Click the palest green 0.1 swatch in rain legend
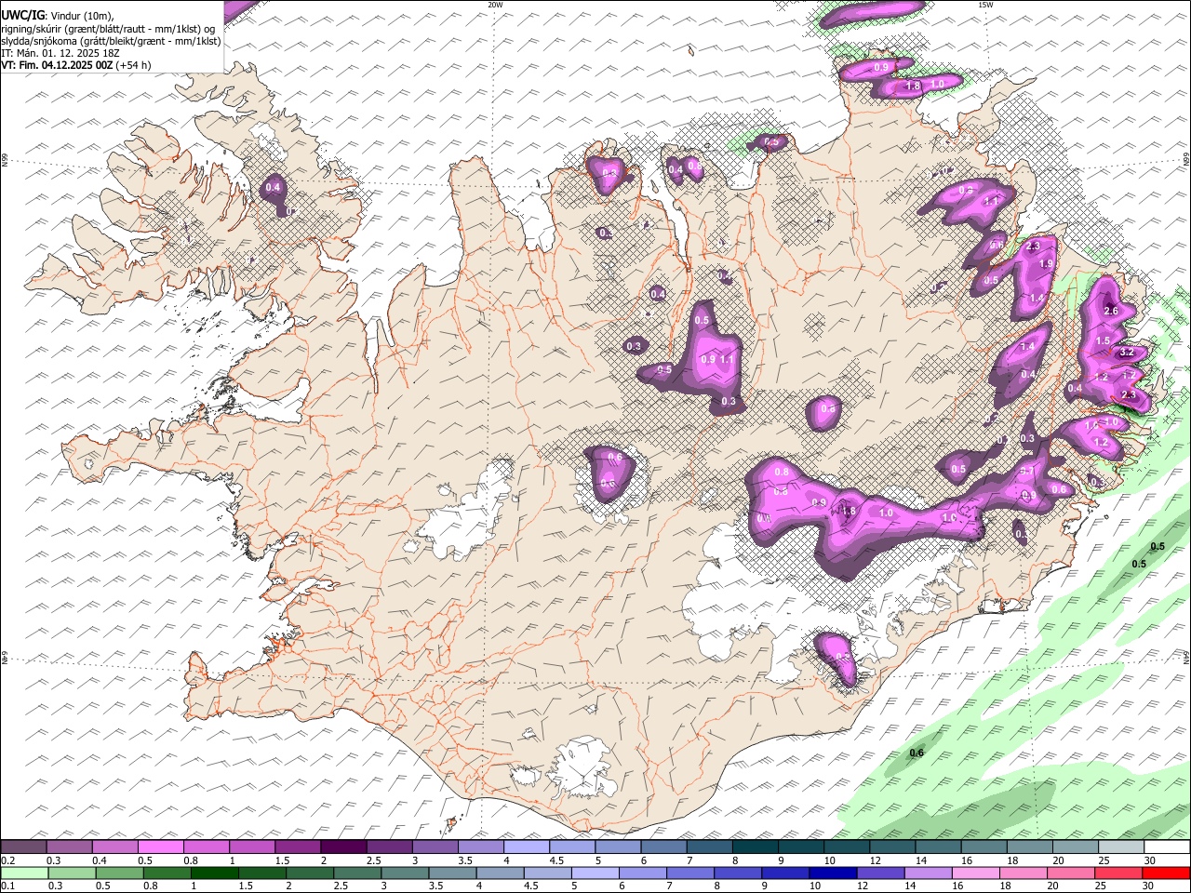The width and height of the screenshot is (1191, 893). point(23,873)
